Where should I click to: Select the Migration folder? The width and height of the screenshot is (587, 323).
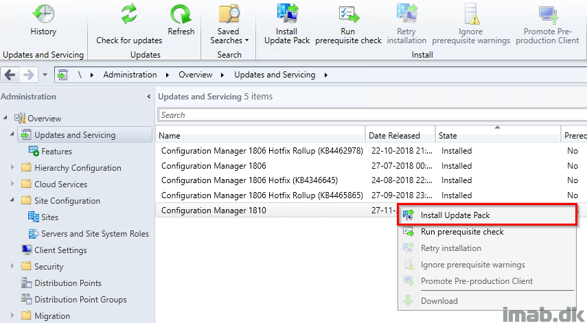pos(52,316)
